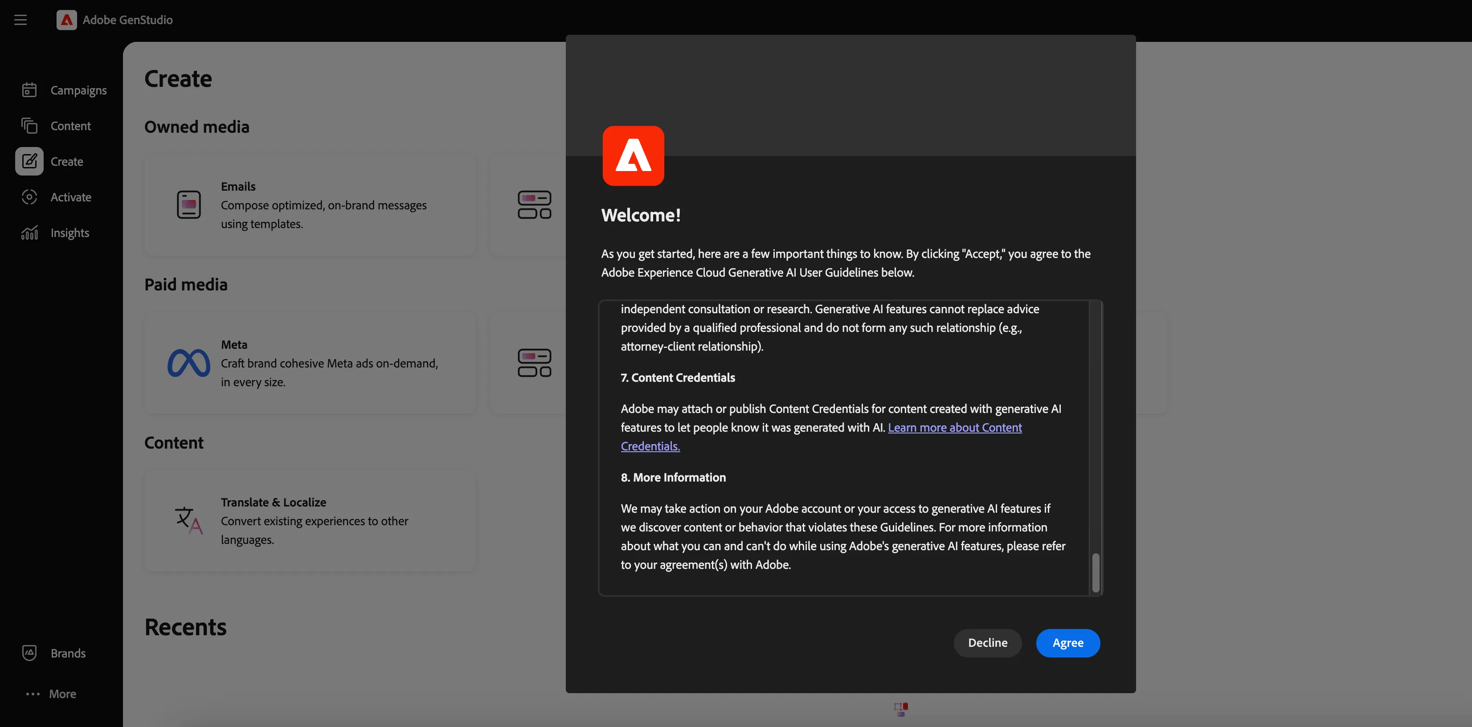This screenshot has width=1472, height=727.
Task: Click the Meta card title
Action: click(x=234, y=345)
